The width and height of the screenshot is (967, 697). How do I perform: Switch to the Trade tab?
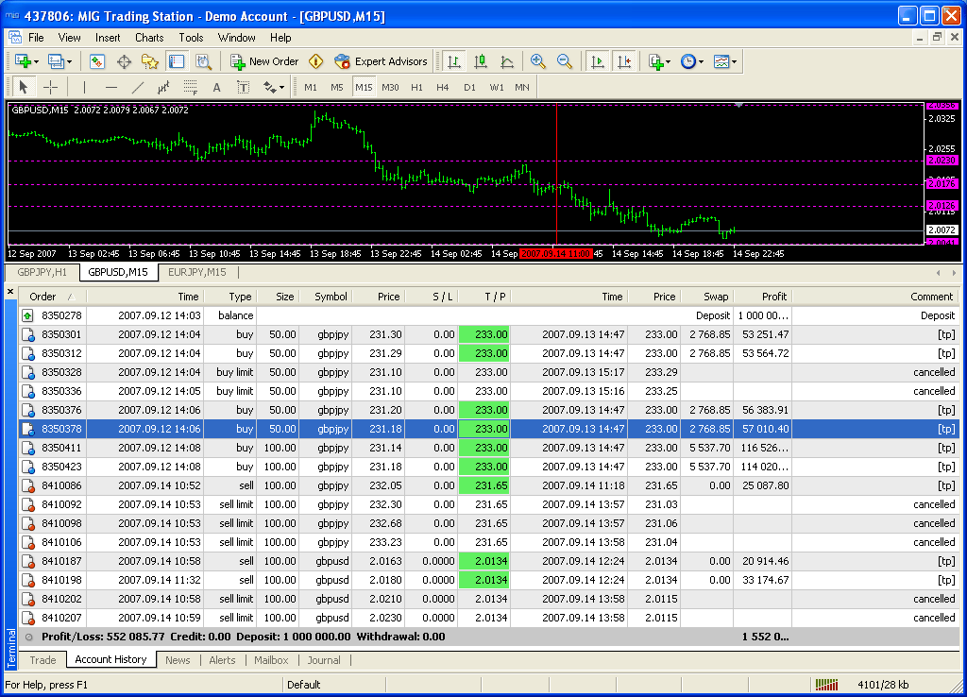click(42, 660)
